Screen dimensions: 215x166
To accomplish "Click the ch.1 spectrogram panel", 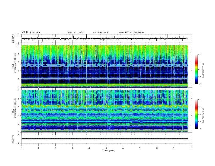I will (105, 66).
